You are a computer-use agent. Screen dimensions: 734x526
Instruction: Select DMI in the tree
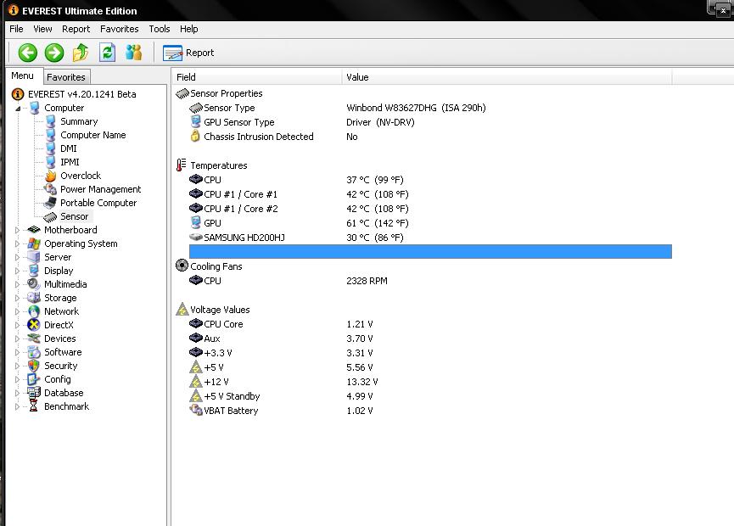click(69, 148)
